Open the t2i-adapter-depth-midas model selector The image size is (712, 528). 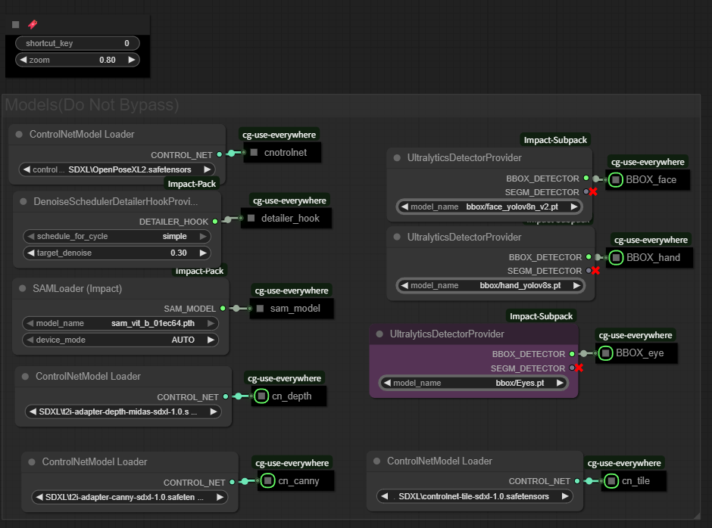(x=123, y=412)
